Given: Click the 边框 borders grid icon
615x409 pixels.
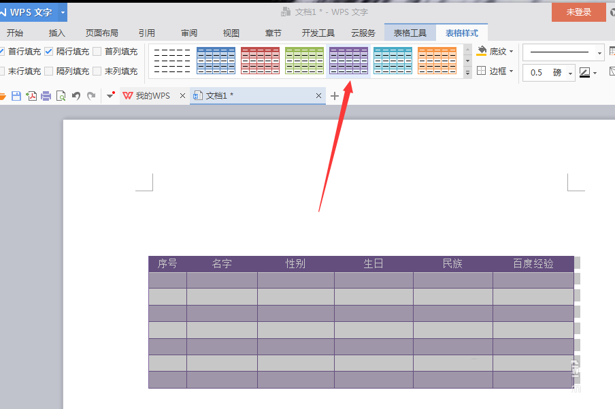Looking at the screenshot, I should (480, 70).
